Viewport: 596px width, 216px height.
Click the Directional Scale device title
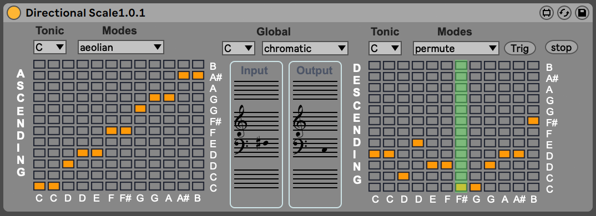pyautogui.click(x=85, y=13)
